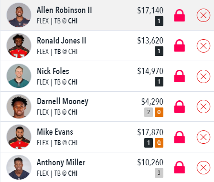
Task: Remove Anthony Miller from lineup
Action: (203, 168)
